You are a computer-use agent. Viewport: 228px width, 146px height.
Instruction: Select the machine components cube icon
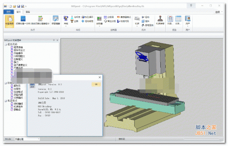[143, 21]
